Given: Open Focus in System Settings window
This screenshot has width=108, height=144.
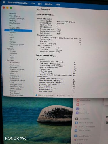Looking at the screenshot, I should (80, 109).
